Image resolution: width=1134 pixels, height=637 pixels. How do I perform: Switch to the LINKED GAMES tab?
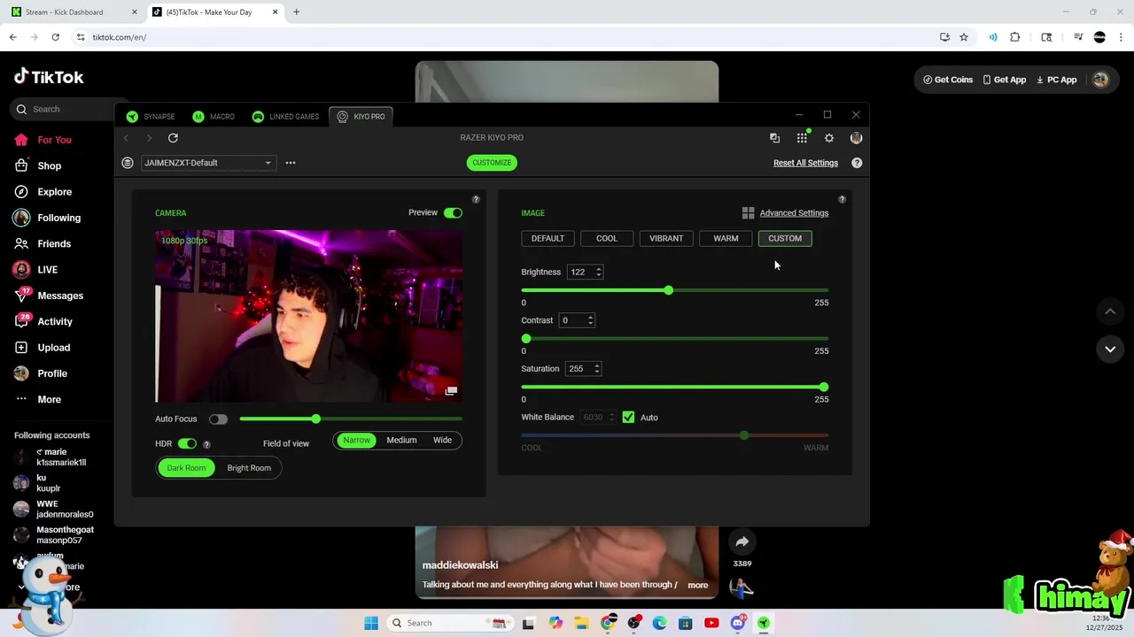[285, 117]
